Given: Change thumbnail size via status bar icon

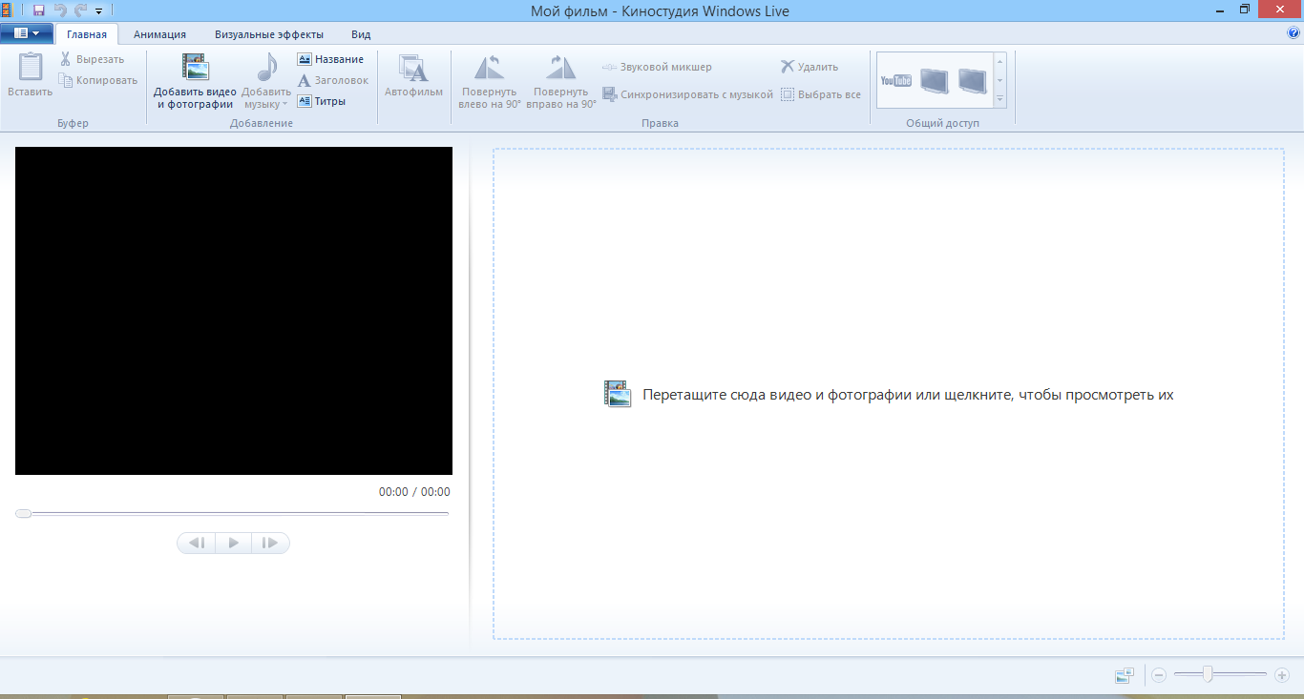Looking at the screenshot, I should click(x=1125, y=675).
